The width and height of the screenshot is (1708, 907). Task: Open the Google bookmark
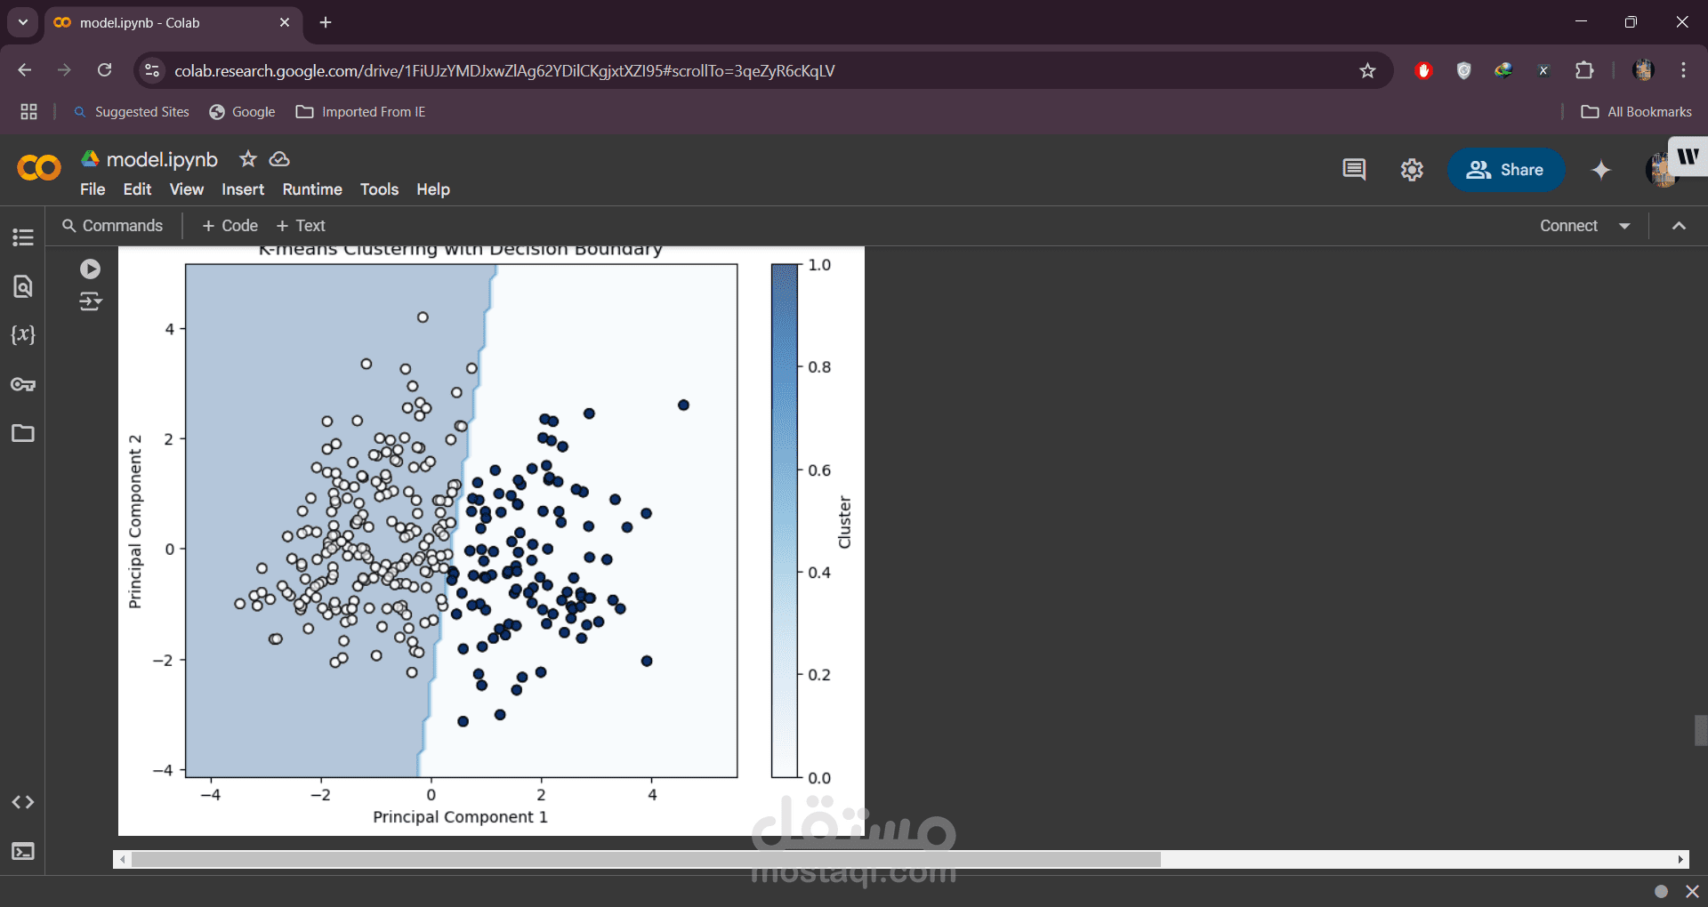coord(242,112)
